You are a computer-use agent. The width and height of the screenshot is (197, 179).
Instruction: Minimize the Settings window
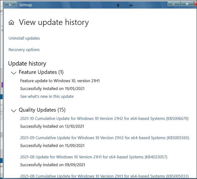[x=174, y=4]
